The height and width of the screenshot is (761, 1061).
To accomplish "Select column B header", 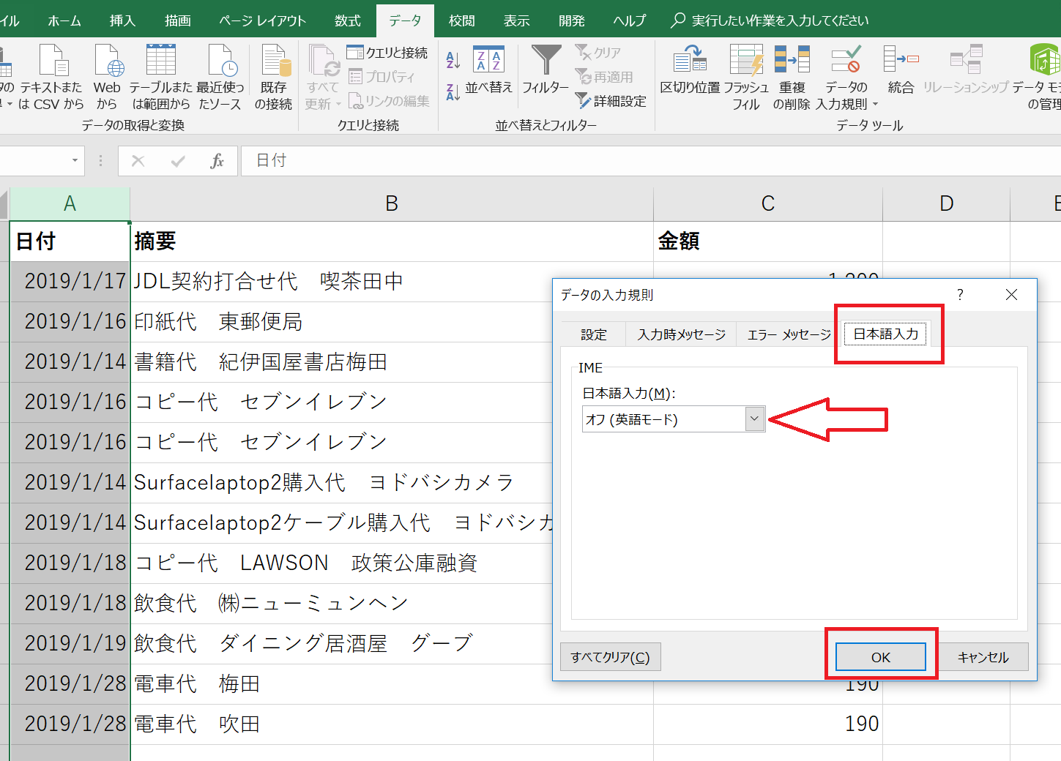I will (x=392, y=203).
